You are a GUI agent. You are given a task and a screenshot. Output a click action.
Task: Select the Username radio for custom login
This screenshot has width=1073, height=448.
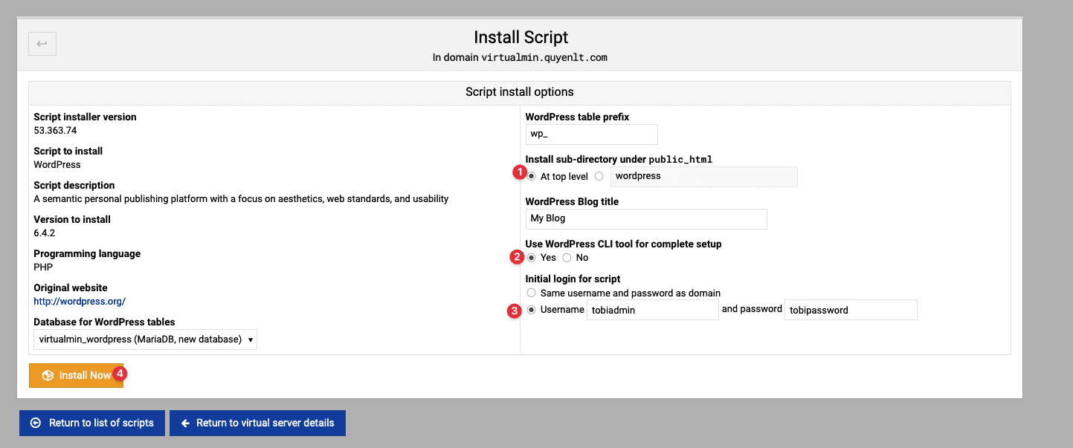(x=532, y=310)
